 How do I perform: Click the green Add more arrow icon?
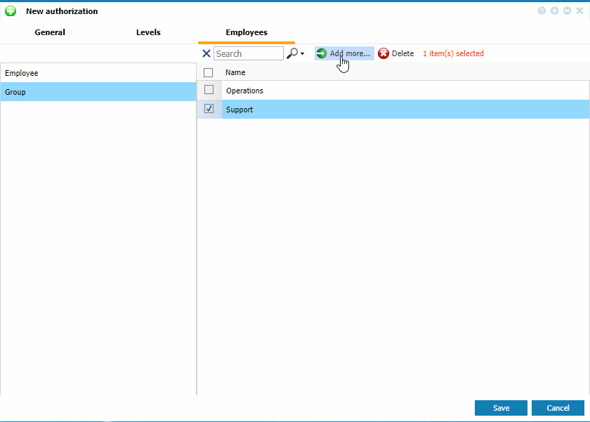322,53
